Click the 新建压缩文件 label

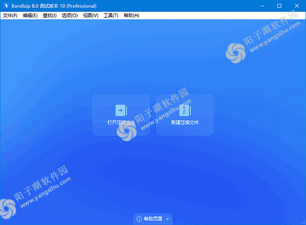coord(185,122)
